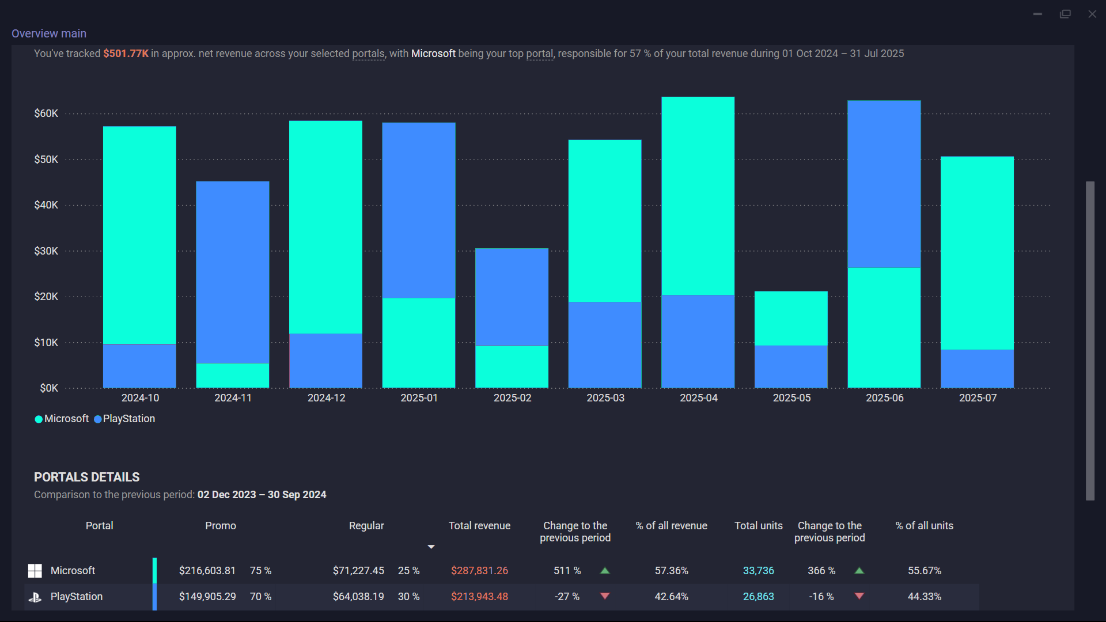The width and height of the screenshot is (1106, 622).
Task: Click the Microsoft logo icon in table
Action: [35, 571]
